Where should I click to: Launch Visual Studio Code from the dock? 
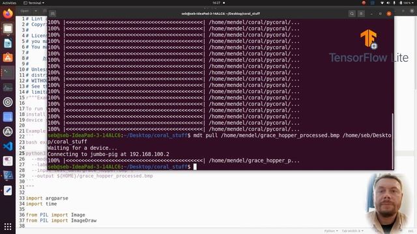(x=8, y=146)
